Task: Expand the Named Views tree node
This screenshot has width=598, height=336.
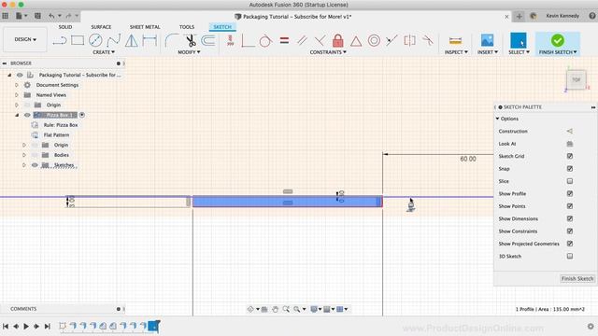Action: click(x=17, y=95)
